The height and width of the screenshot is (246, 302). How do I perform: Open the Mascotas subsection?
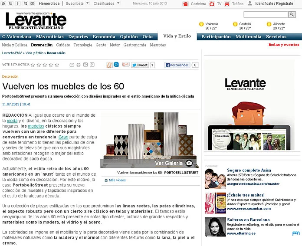(x=158, y=45)
